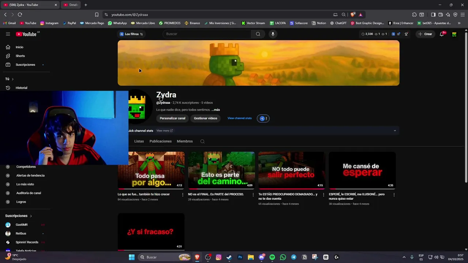
Task: Open View more link in channel stats
Action: tap(165, 131)
